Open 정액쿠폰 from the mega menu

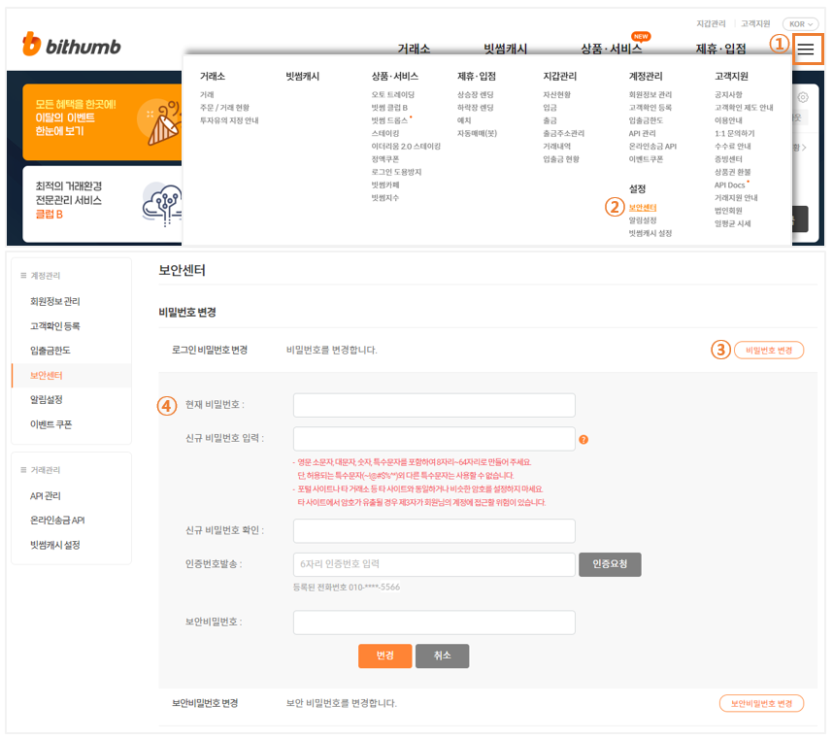[x=385, y=159]
